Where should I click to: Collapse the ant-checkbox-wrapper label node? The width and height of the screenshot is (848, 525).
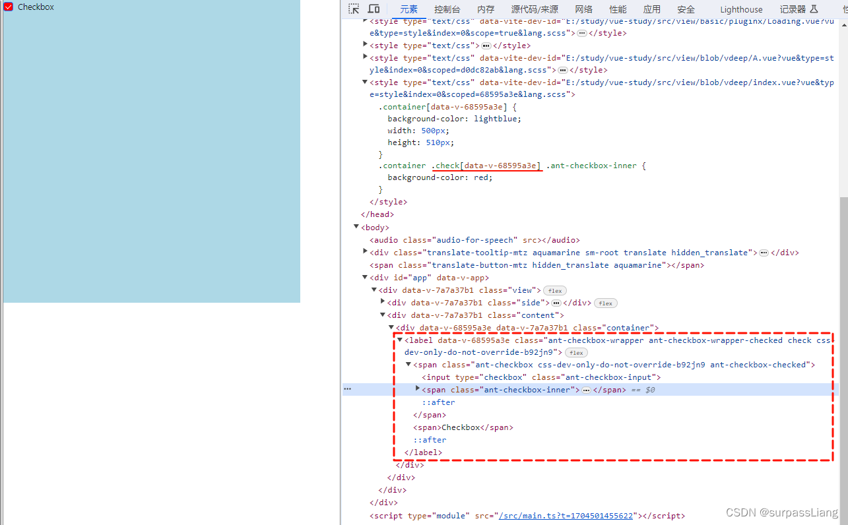tap(400, 340)
